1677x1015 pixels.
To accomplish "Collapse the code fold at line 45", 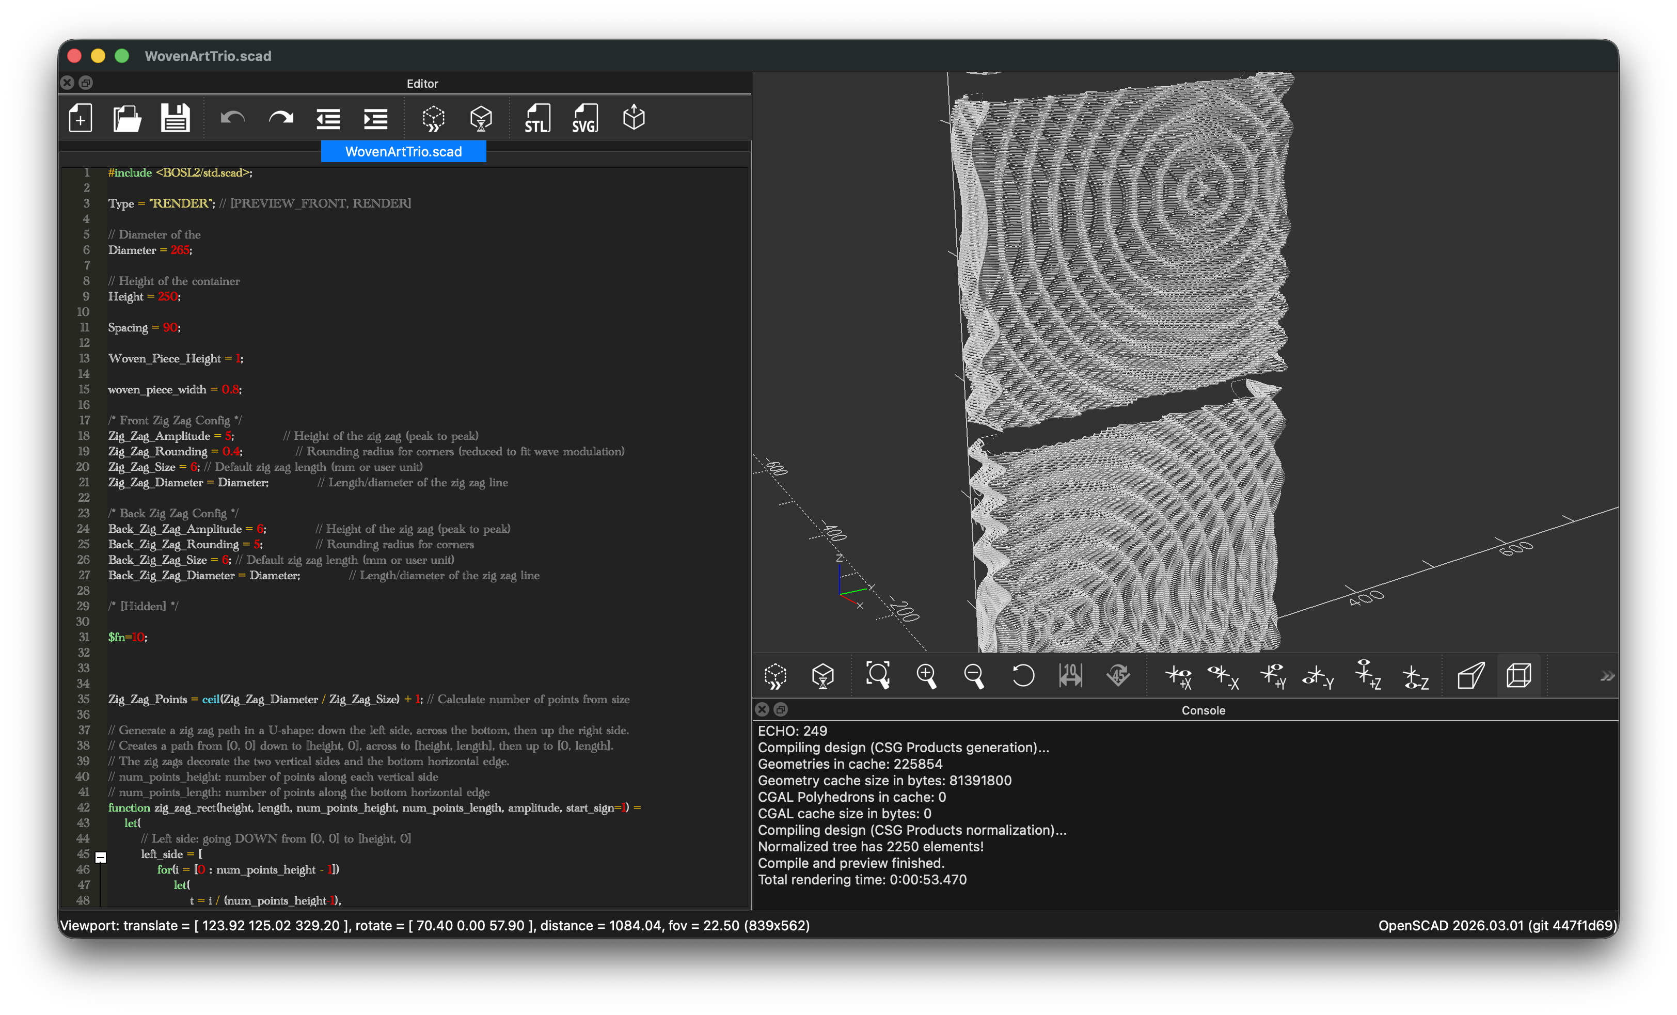I will coord(101,857).
